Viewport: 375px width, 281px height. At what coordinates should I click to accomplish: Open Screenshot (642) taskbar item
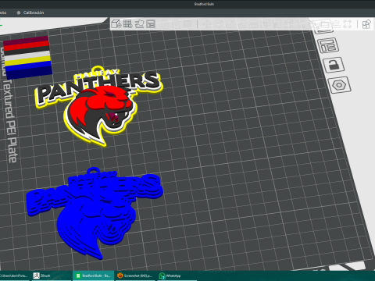[135, 276]
